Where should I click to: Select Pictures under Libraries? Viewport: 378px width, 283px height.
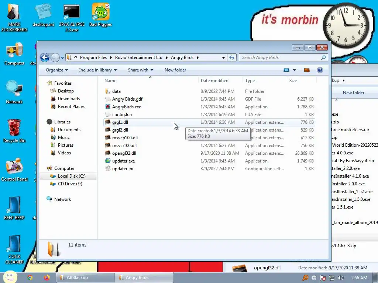tap(66, 145)
